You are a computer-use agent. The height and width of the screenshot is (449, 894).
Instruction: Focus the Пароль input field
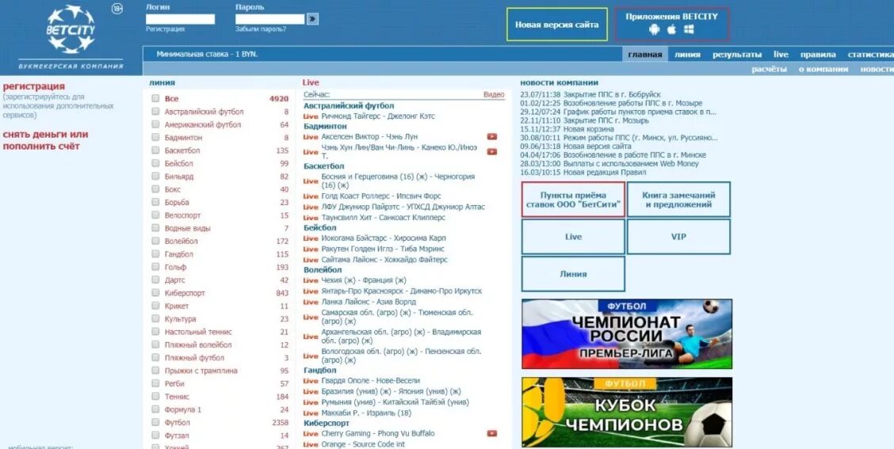[x=269, y=19]
